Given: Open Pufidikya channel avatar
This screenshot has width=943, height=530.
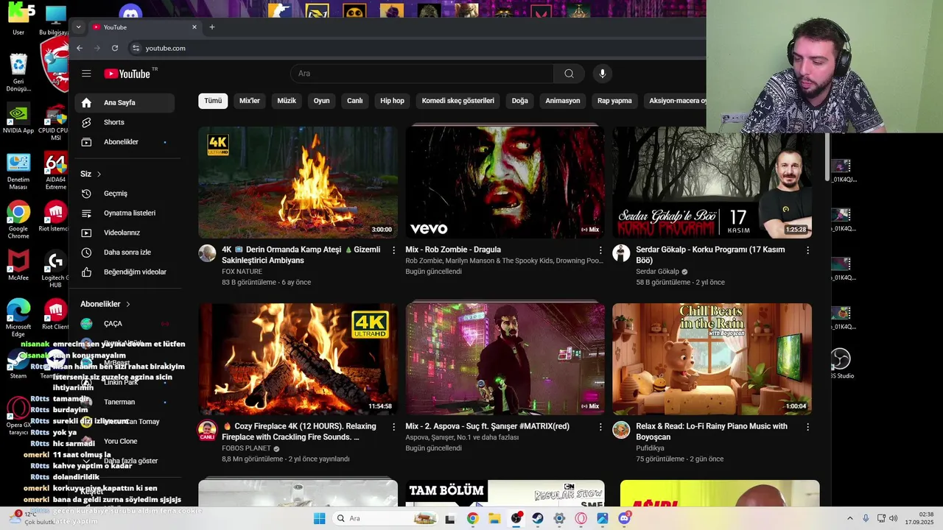Looking at the screenshot, I should point(621,430).
